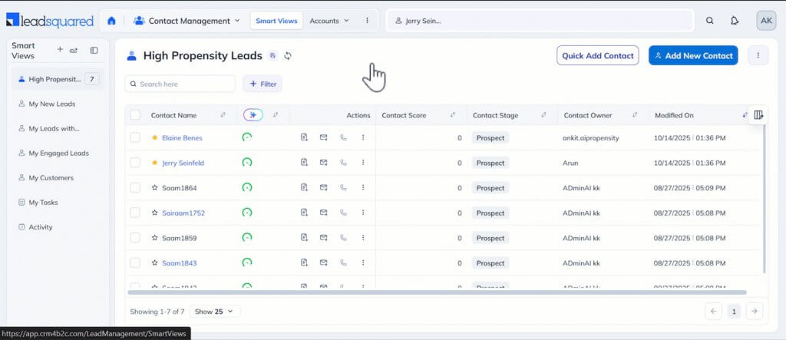Sort by Contact Name column
The image size is (786, 340).
223,115
